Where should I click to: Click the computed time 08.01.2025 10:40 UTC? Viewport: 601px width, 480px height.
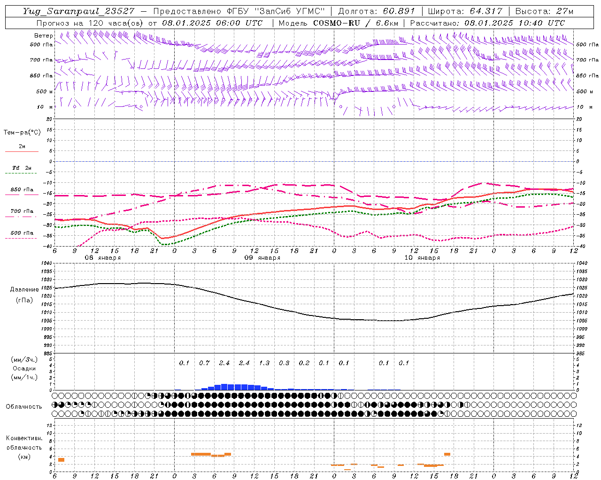515,23
